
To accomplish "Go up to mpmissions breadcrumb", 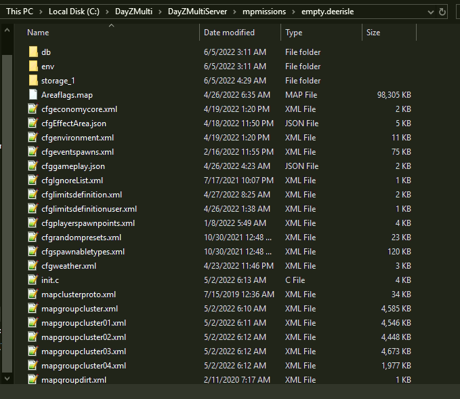I will (x=264, y=12).
